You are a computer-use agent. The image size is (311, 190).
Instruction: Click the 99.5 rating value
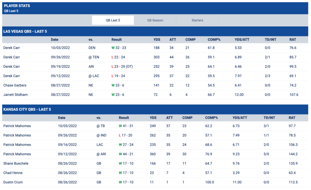pos(293,66)
